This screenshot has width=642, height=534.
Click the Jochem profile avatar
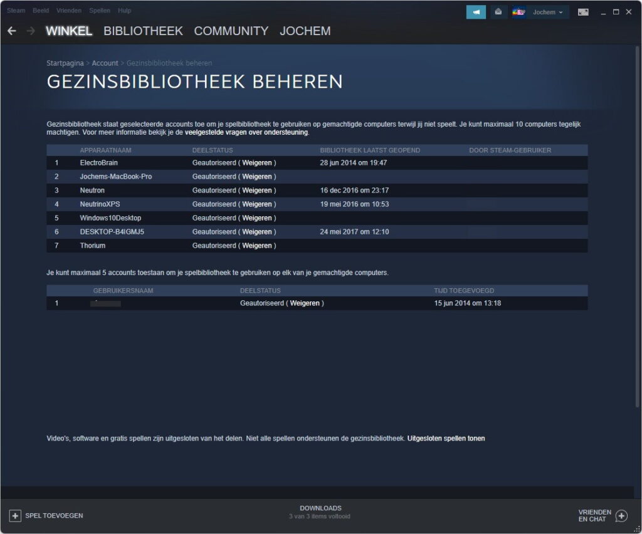(518, 13)
